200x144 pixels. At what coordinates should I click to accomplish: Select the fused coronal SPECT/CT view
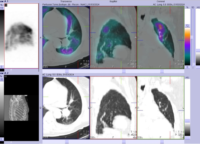[161, 37]
